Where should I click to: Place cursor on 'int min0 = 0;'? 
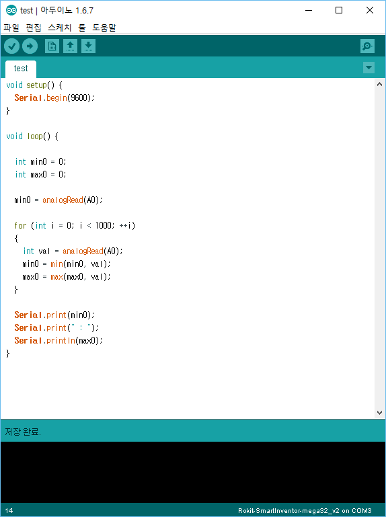40,161
